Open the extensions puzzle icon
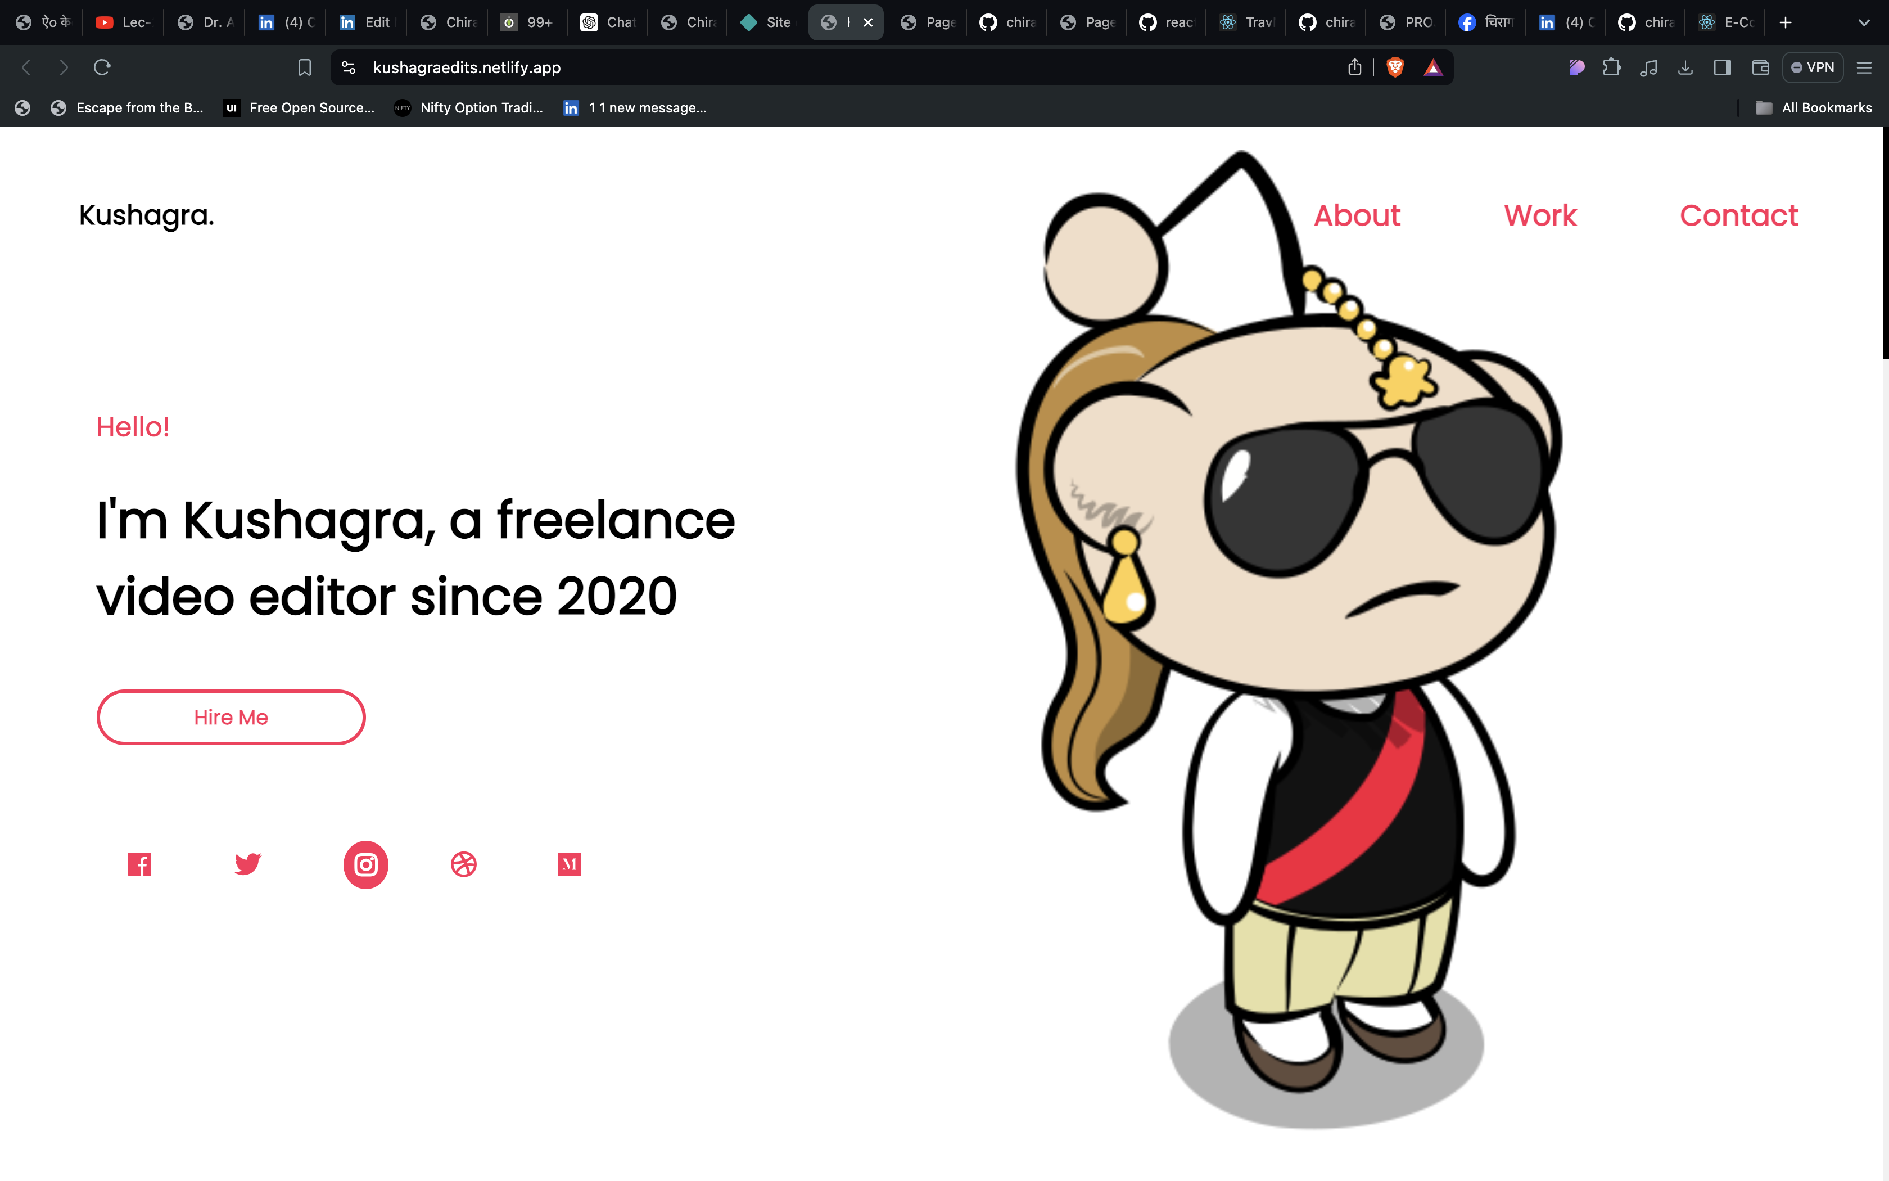This screenshot has height=1181, width=1889. [1611, 67]
